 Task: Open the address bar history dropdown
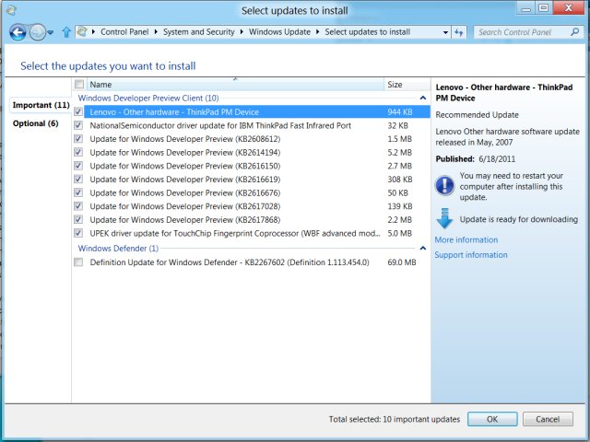click(445, 32)
